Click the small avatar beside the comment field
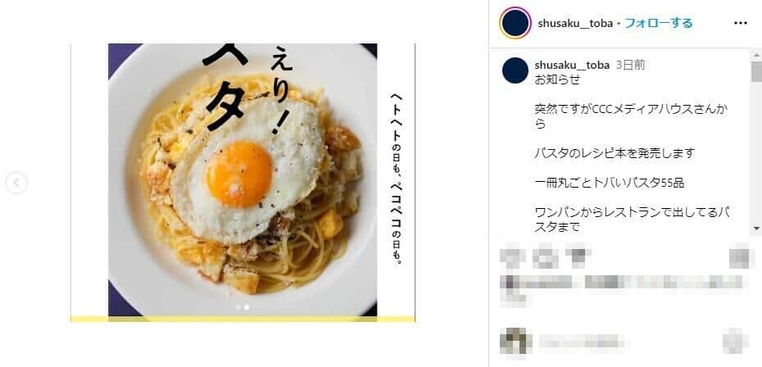Screen dimensions: 762x367 click(515, 342)
